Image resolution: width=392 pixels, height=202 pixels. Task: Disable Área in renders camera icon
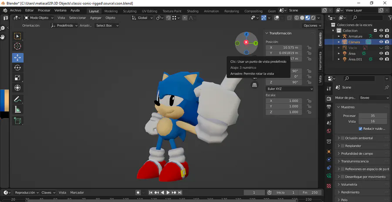coord(387,54)
